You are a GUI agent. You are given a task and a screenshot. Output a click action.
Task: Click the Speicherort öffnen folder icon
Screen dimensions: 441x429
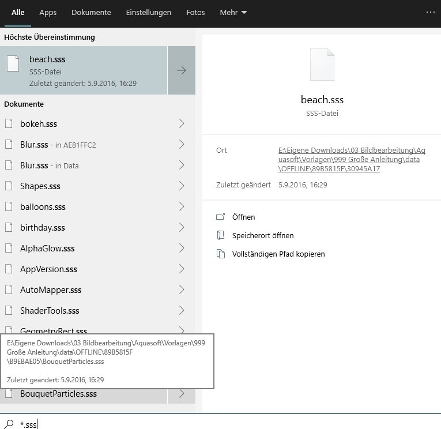point(220,236)
